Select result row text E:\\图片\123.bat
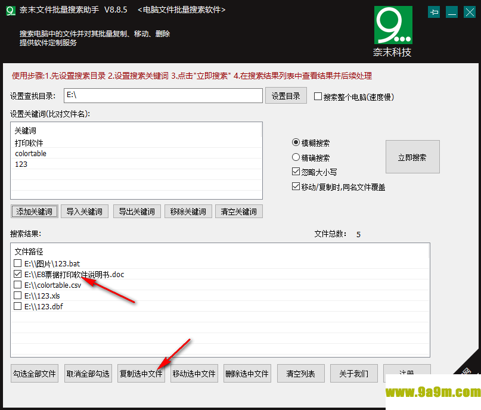The height and width of the screenshot is (410, 481). (x=52, y=264)
